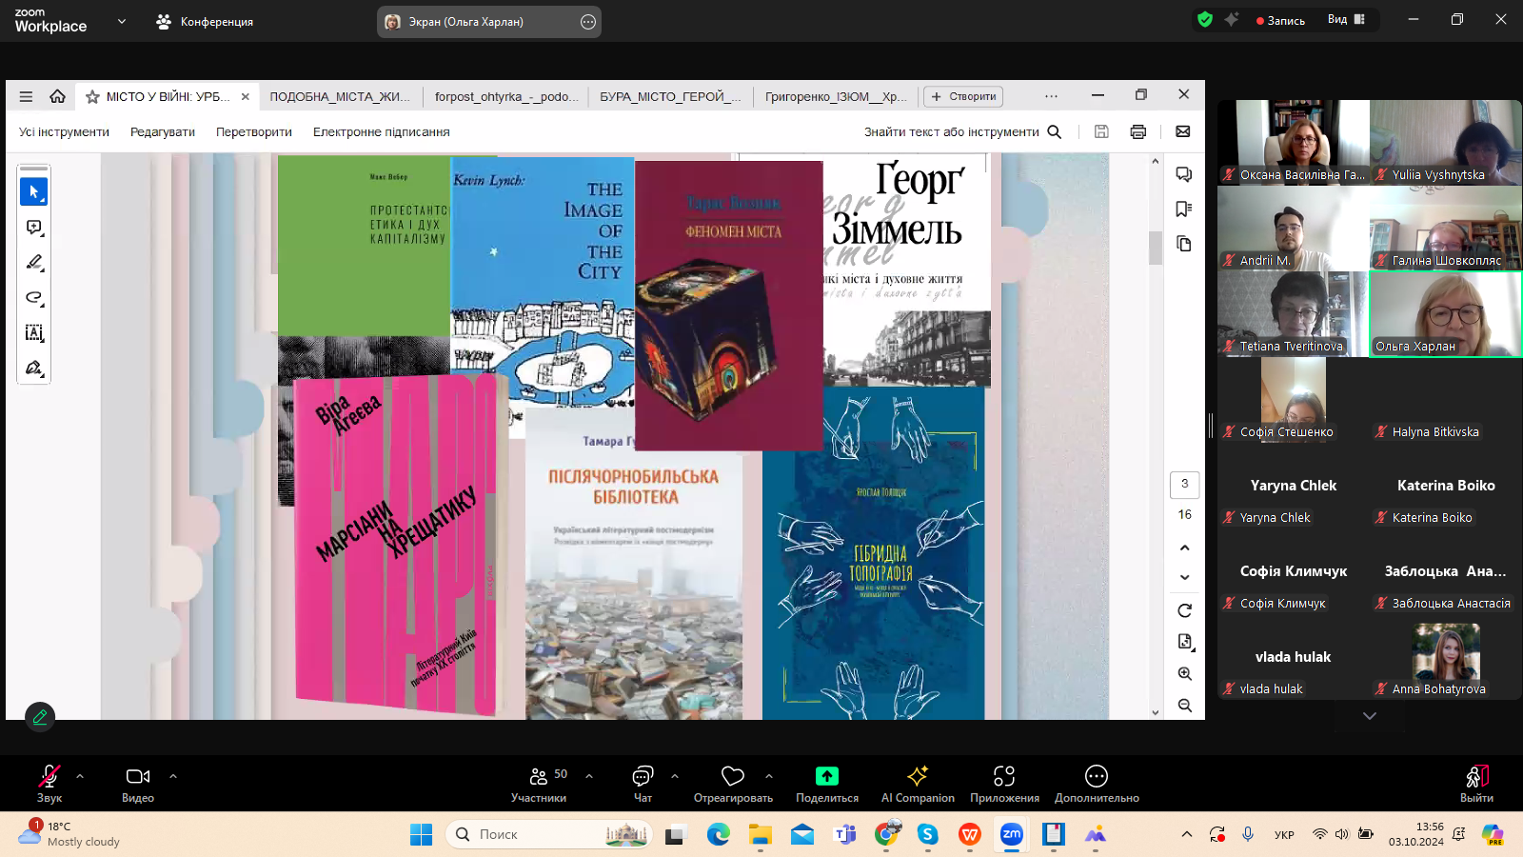Select the highlighter pen tool
Screen dimensions: 1523x857
[x=33, y=262]
